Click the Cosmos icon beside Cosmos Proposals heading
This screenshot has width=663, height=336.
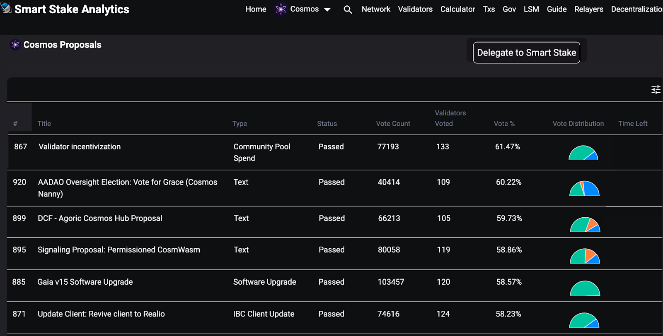(15, 45)
